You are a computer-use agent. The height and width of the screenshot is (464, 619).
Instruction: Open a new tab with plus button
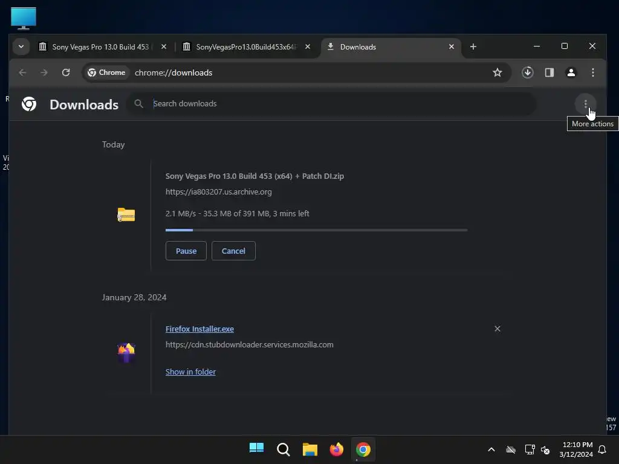pyautogui.click(x=473, y=47)
